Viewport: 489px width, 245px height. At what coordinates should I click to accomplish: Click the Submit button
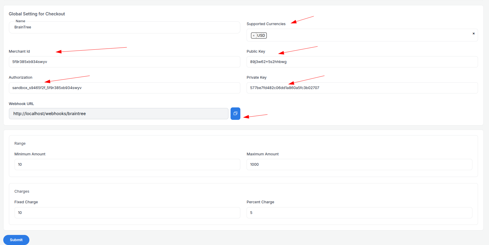coord(16,240)
